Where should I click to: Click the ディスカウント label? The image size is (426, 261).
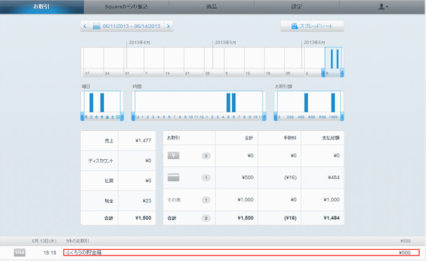(x=101, y=161)
